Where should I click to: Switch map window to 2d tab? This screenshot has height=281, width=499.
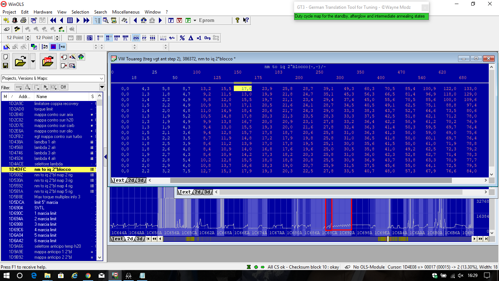click(x=131, y=180)
